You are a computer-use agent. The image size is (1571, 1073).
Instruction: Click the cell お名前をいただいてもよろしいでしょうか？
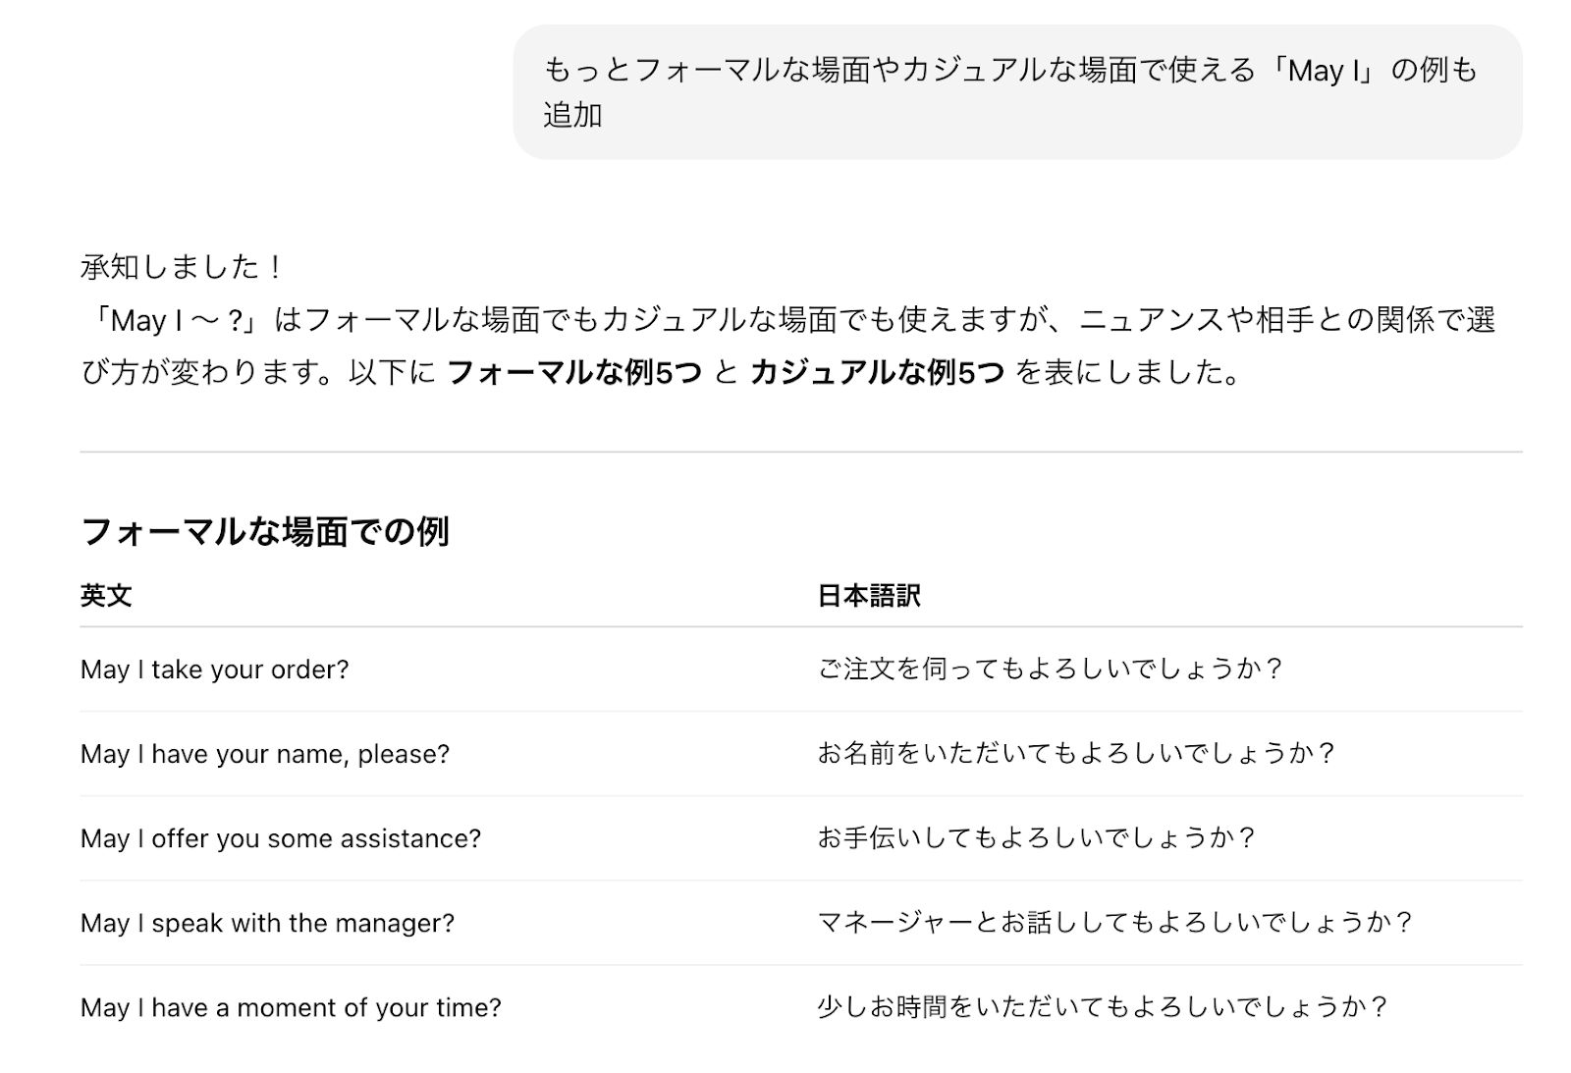[x=1077, y=754]
